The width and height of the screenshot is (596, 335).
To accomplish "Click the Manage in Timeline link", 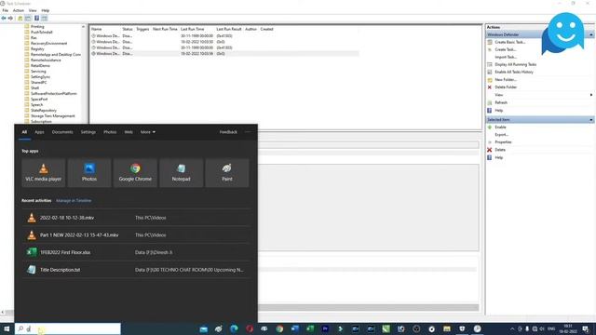I will [74, 201].
